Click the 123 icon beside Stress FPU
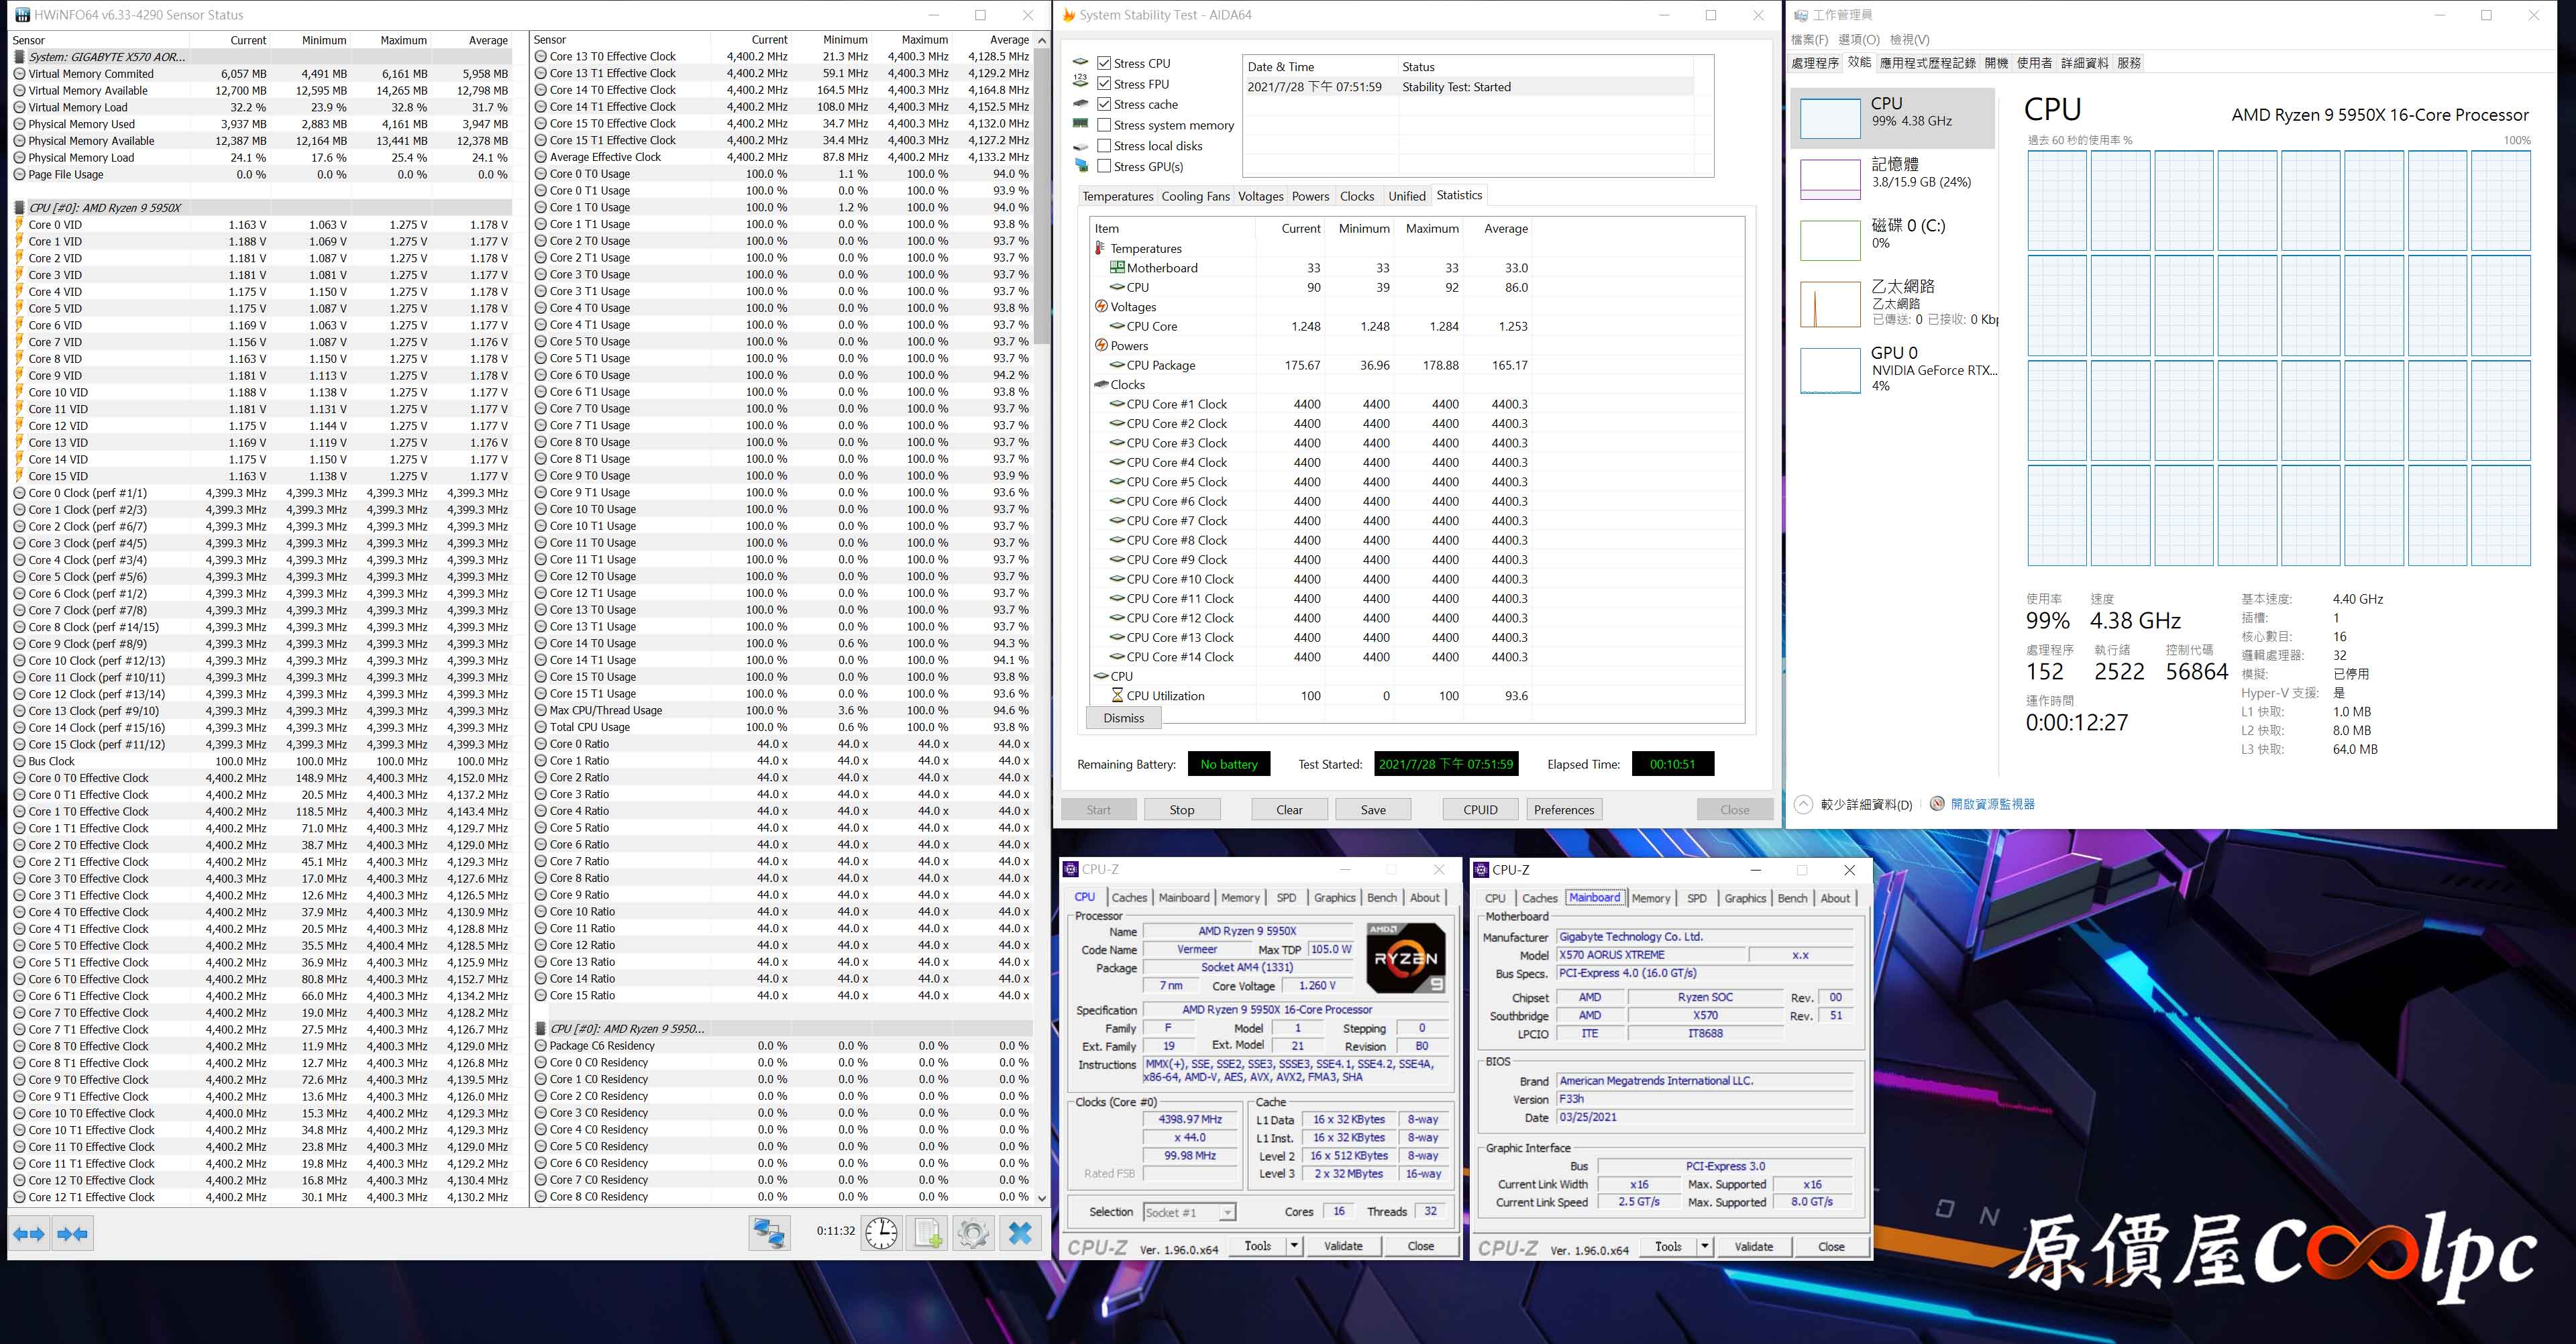The width and height of the screenshot is (2576, 1344). tap(1080, 83)
